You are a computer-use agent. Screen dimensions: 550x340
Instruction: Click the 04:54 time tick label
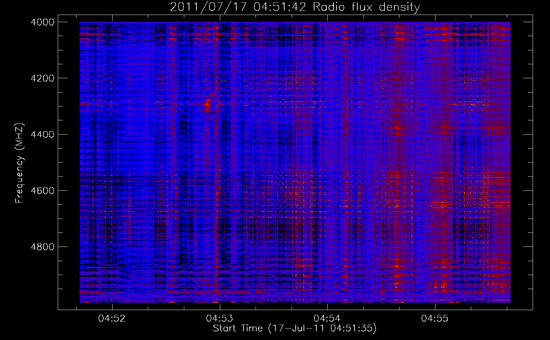click(x=327, y=319)
